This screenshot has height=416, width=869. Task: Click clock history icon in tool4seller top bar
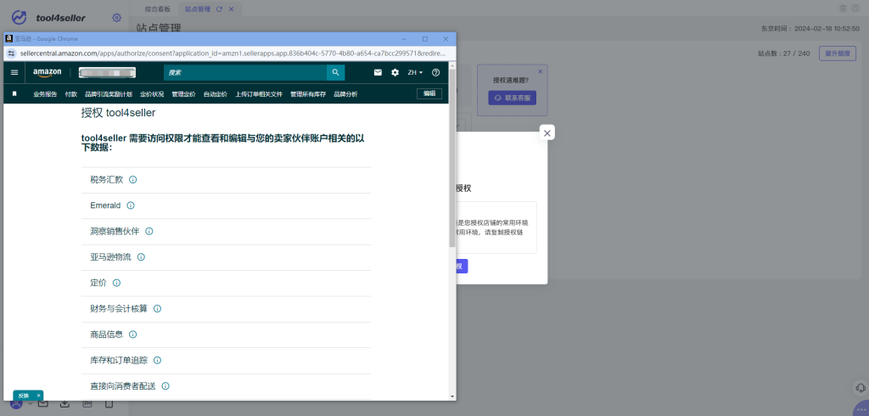coord(855,8)
